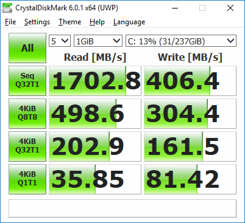Click the empty comment field at bottom
245x223 pixels.
[122, 208]
